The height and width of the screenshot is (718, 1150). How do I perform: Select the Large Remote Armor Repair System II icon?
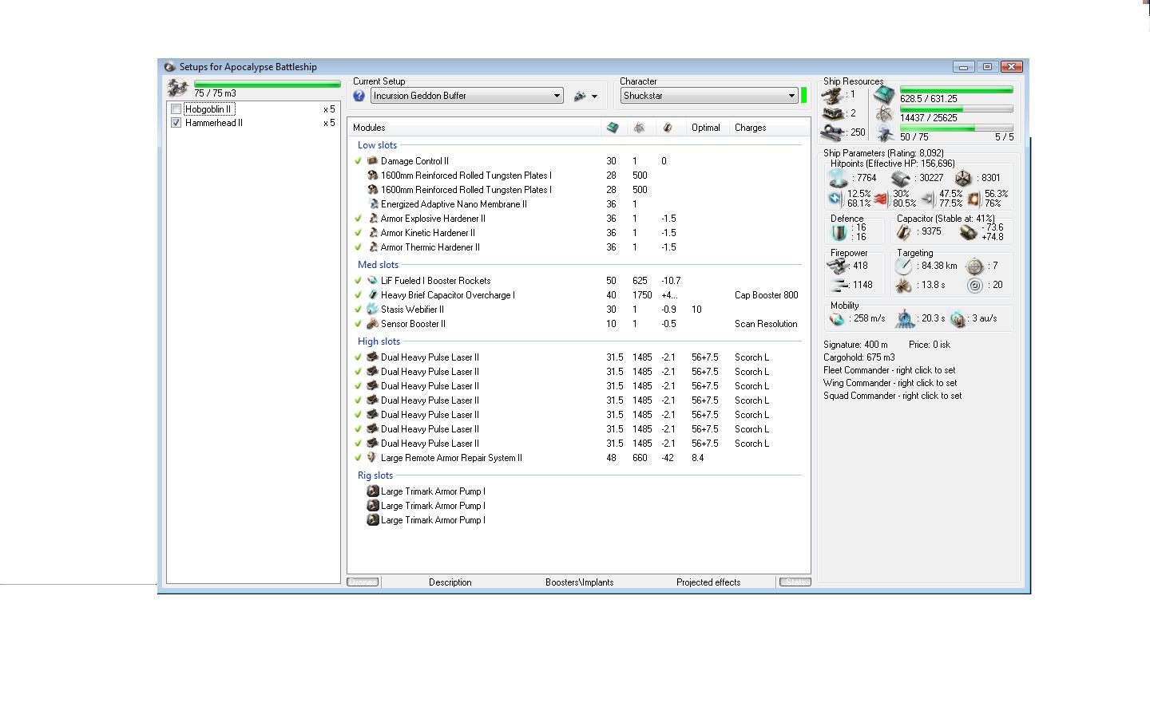(x=372, y=458)
